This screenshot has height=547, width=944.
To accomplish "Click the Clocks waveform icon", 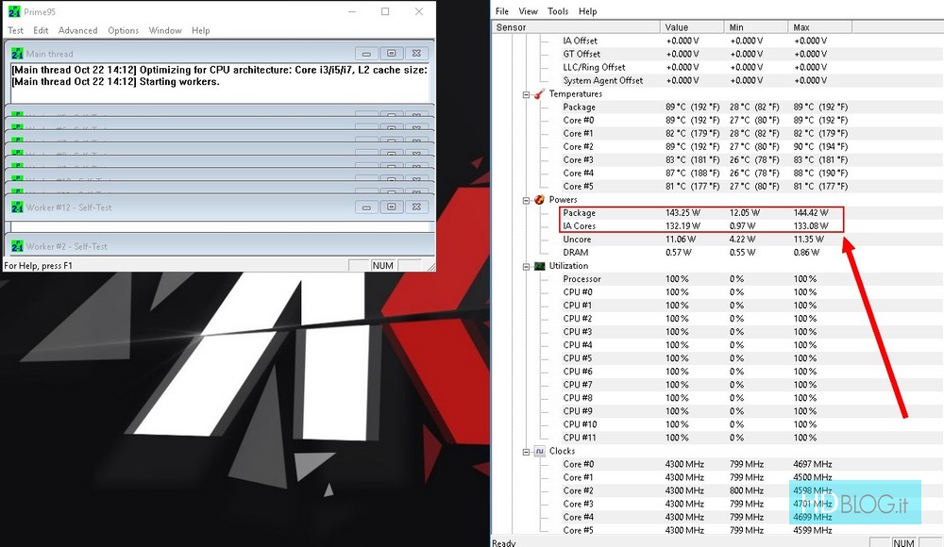I will tap(539, 451).
